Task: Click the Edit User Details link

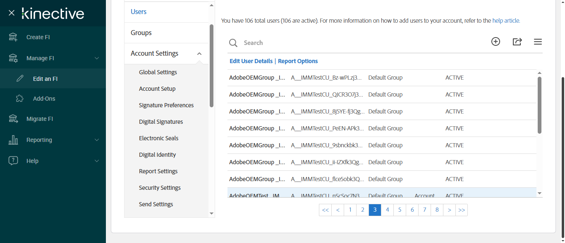Action: [x=251, y=61]
